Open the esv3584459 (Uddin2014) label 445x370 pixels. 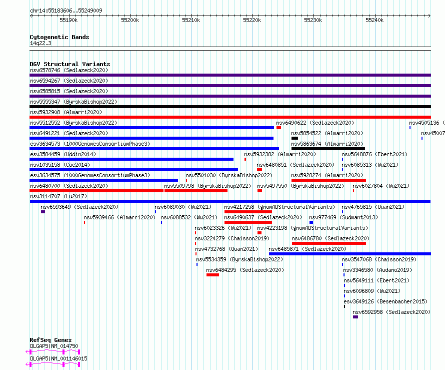click(x=63, y=154)
